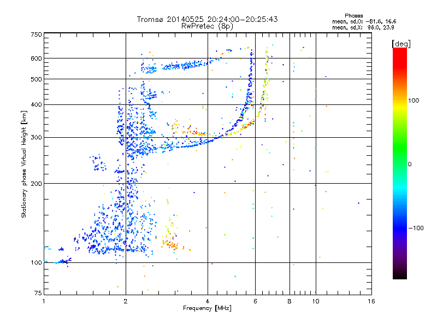Click the x-axis tick label '2'
Screen dimensions: 437x328
pos(126,301)
